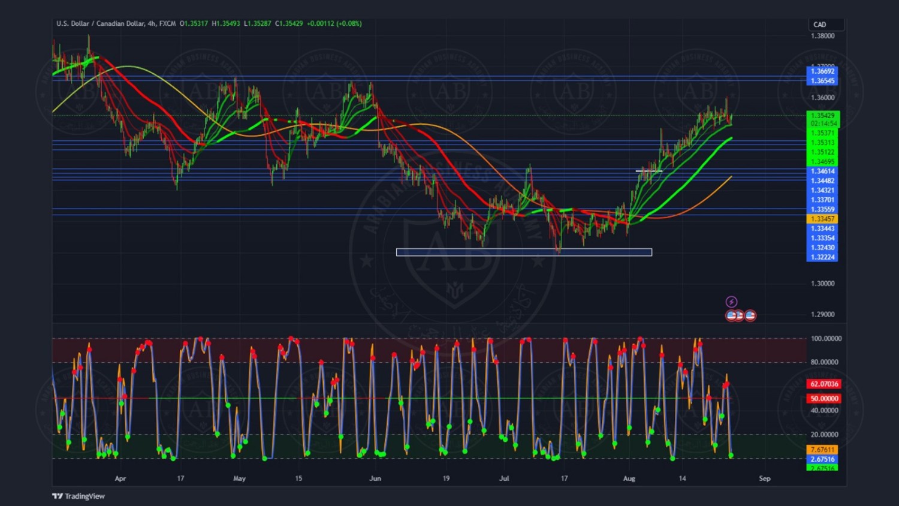Click the rightmost US flag economic event icon
Image resolution: width=899 pixels, height=506 pixels.
(750, 315)
